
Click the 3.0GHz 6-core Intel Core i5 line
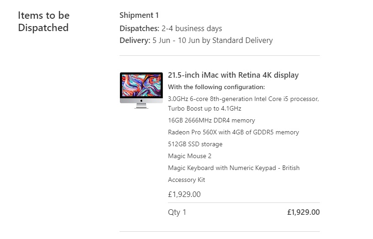[x=243, y=99]
